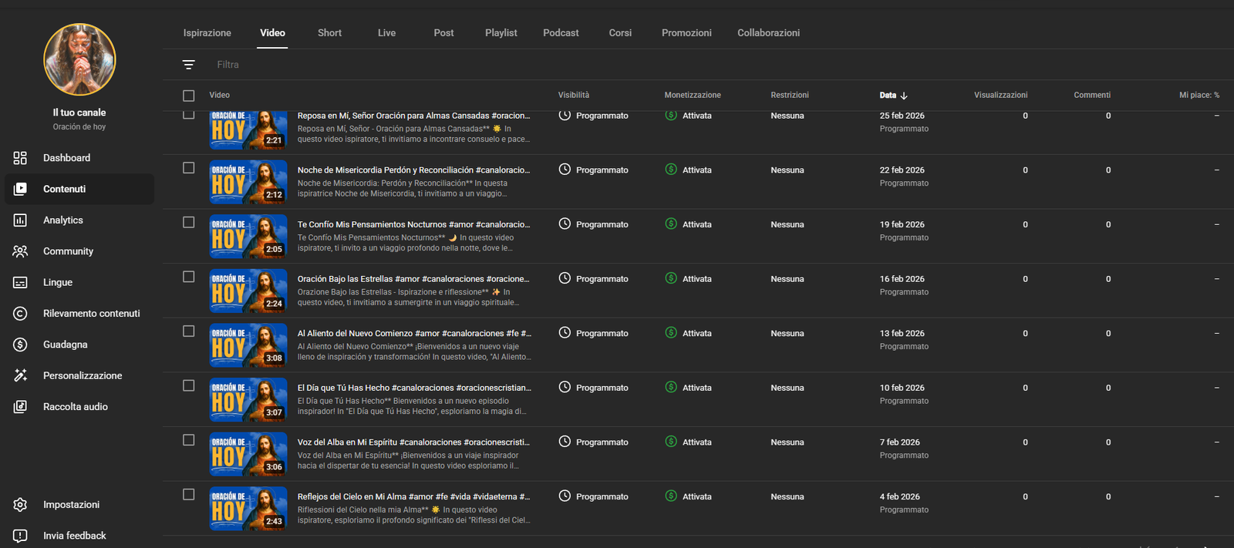1234x548 pixels.
Task: Switch to the Short tab
Action: (x=329, y=33)
